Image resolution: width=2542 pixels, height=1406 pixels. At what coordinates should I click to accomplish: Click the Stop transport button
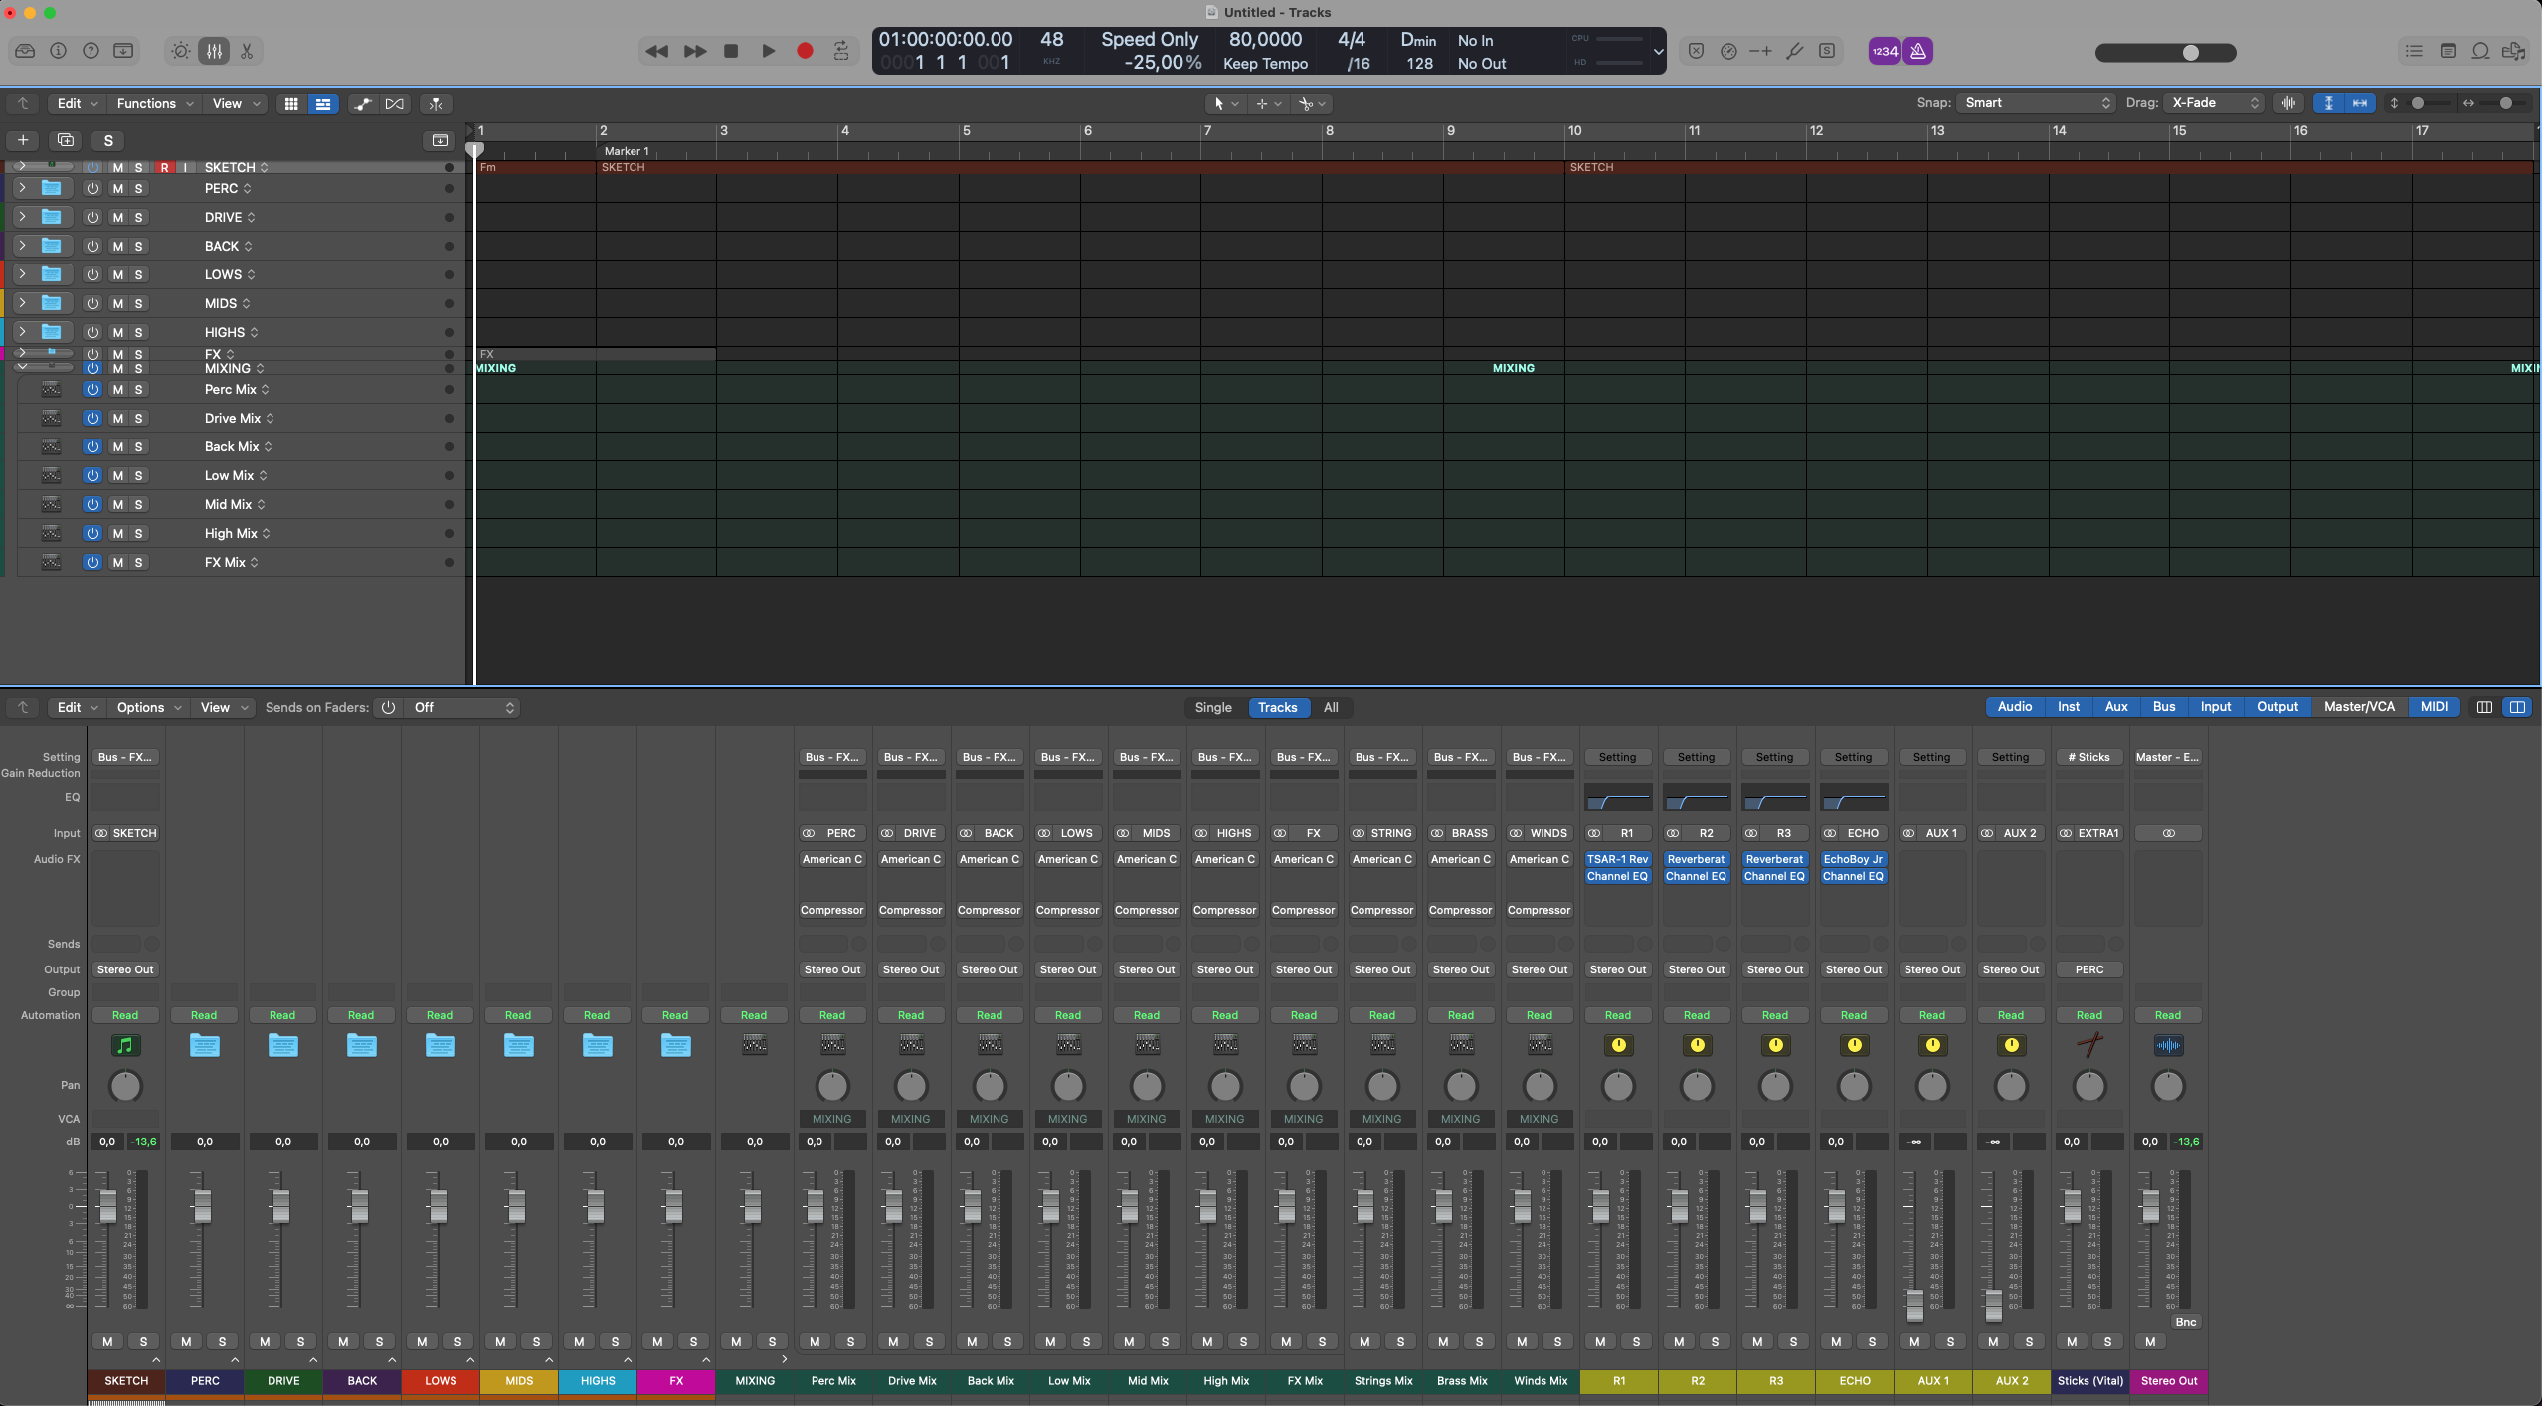tap(731, 51)
